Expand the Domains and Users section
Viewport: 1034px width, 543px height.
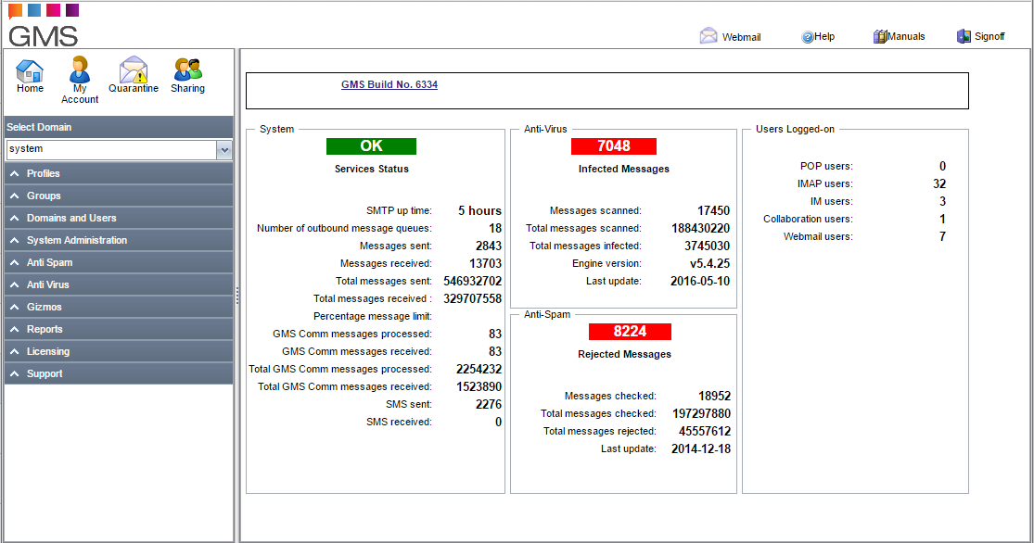point(119,218)
